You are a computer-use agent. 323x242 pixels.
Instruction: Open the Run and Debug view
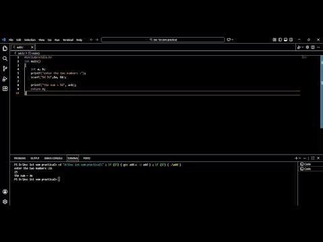tap(5, 79)
